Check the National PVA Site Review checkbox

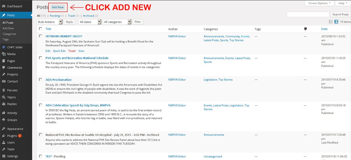[40, 135]
